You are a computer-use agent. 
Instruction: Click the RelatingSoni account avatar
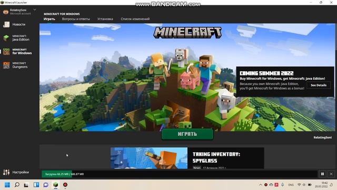click(6, 12)
